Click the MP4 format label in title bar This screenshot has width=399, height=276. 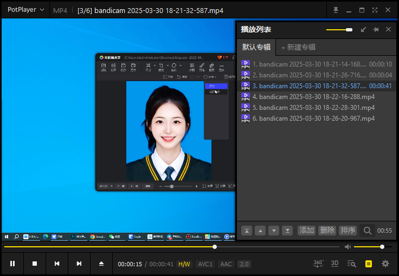(60, 11)
